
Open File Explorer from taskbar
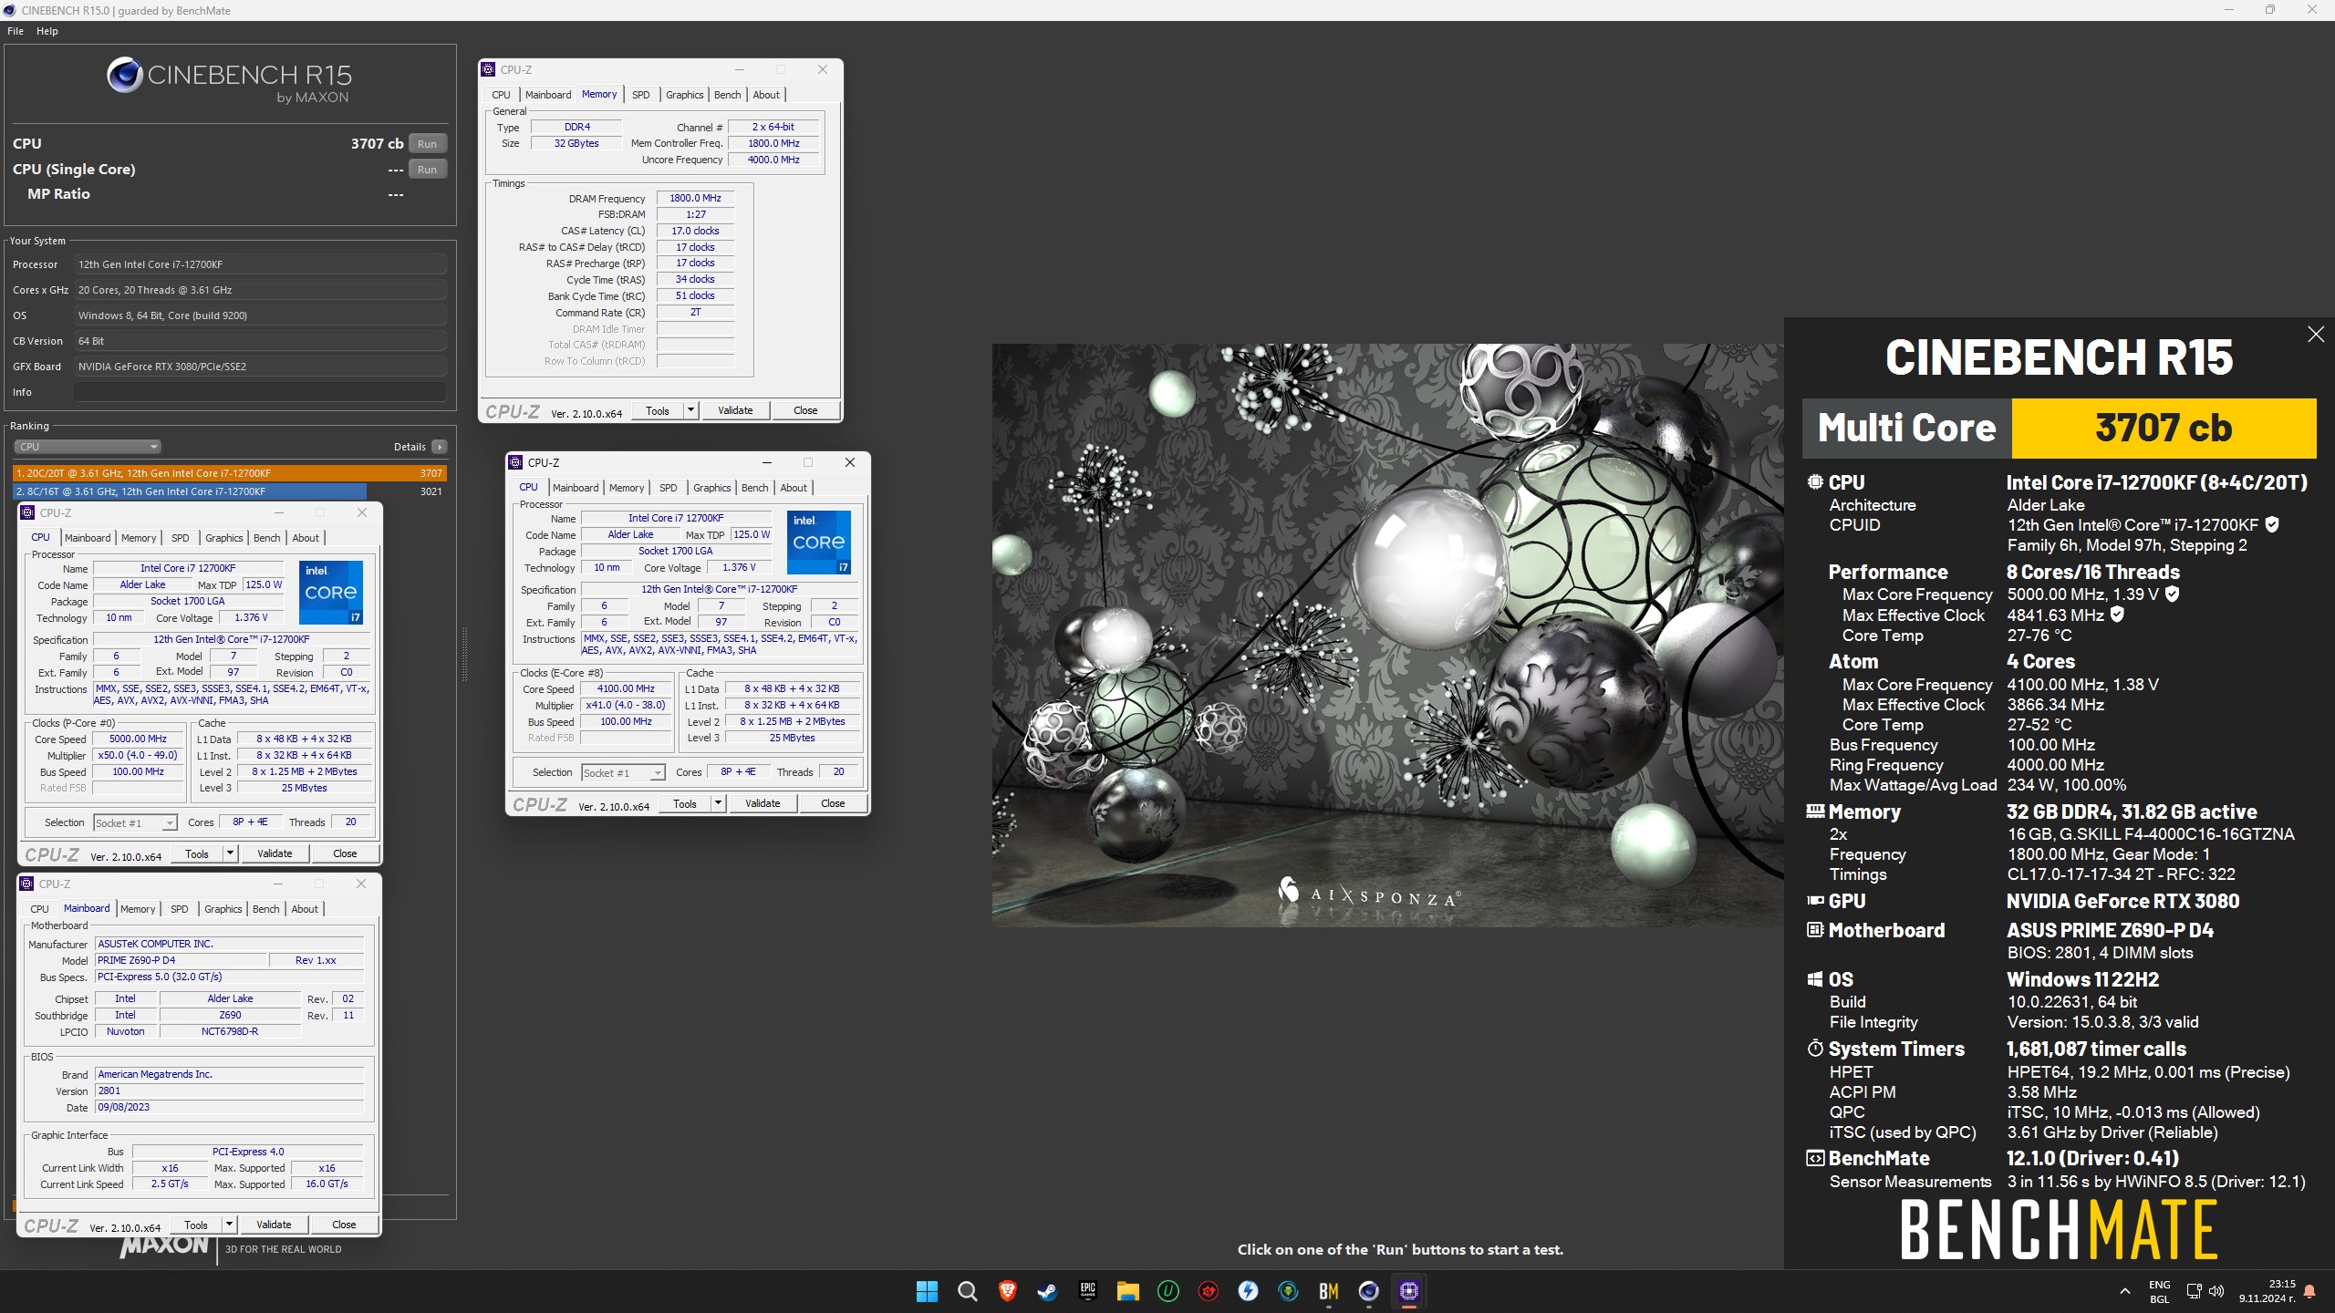point(1127,1291)
